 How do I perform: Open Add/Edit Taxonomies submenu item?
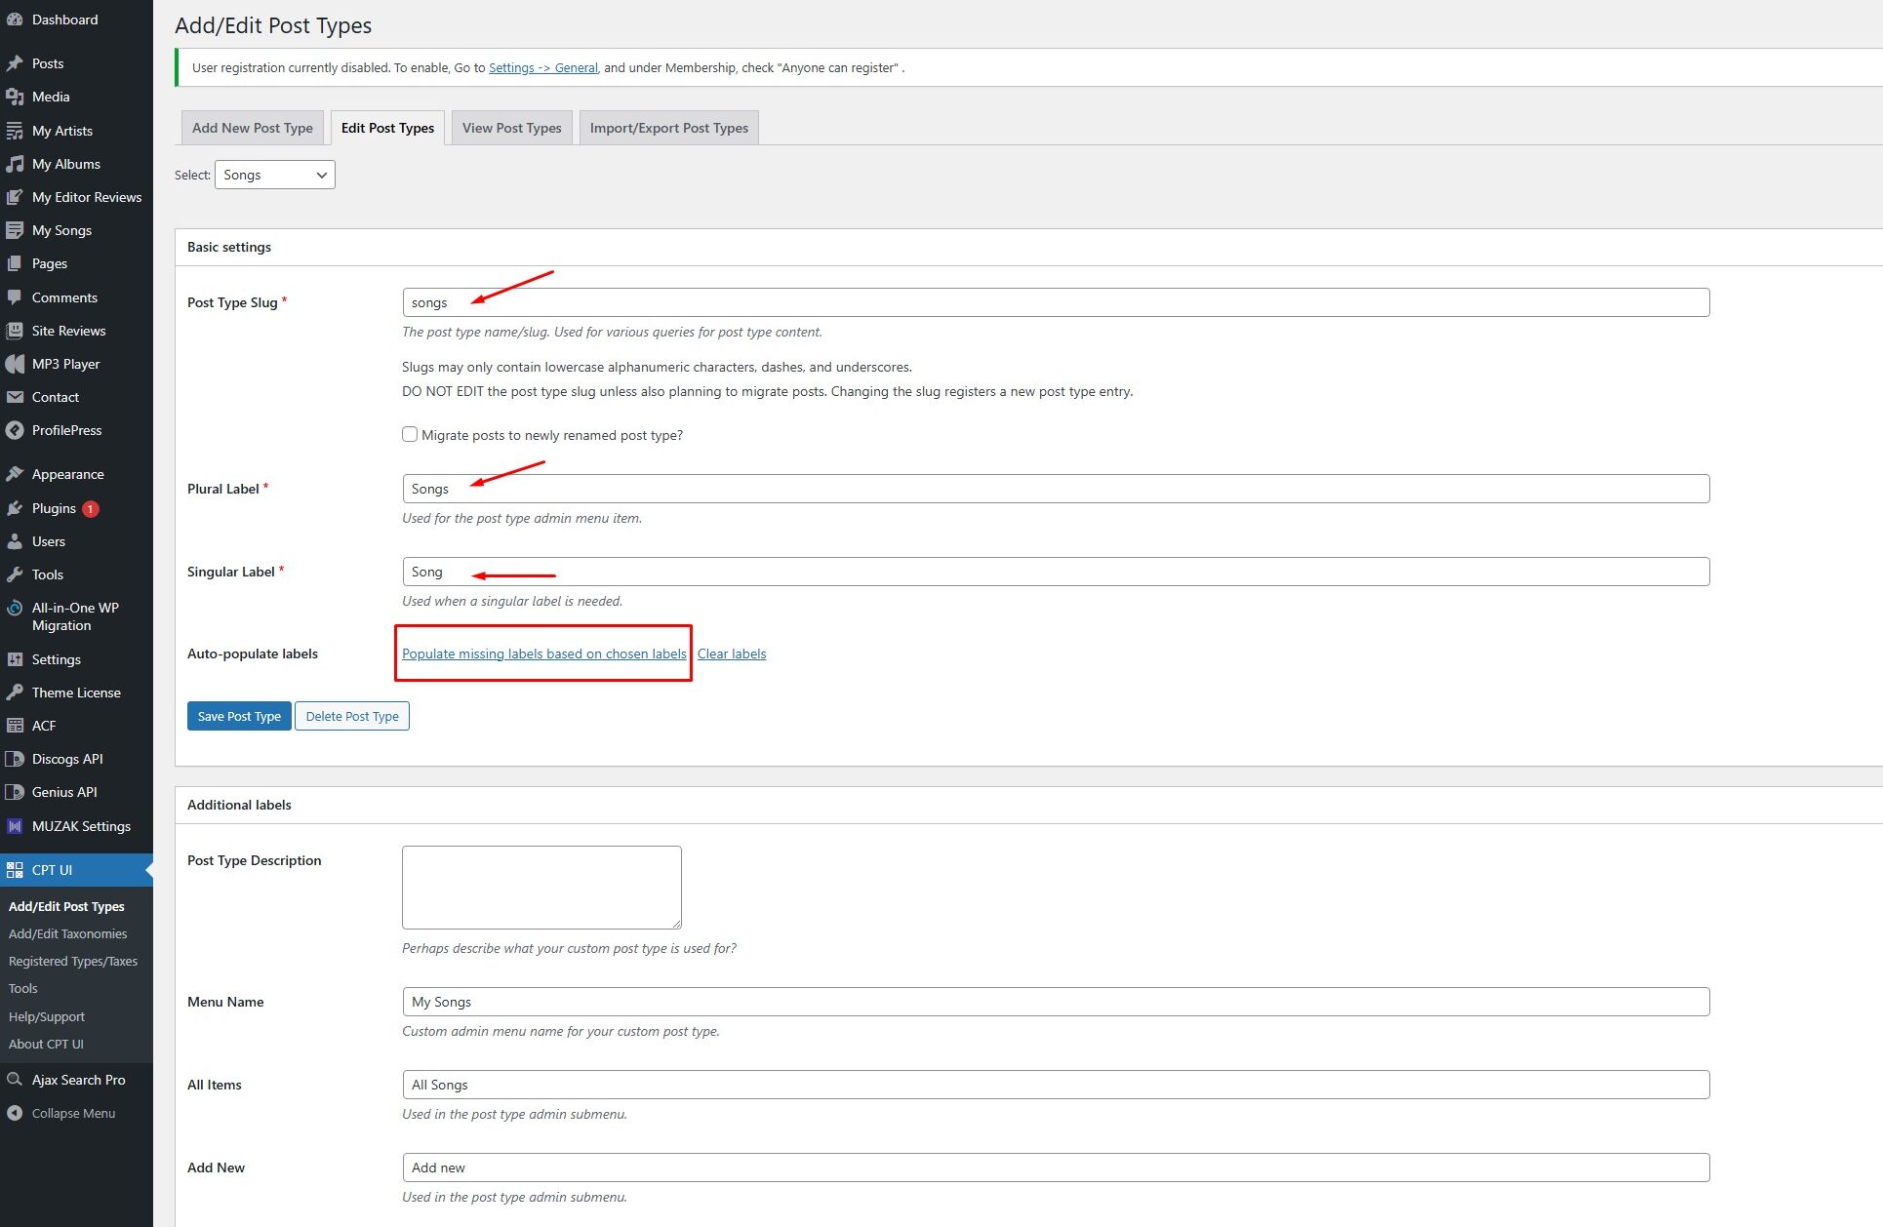(x=67, y=933)
